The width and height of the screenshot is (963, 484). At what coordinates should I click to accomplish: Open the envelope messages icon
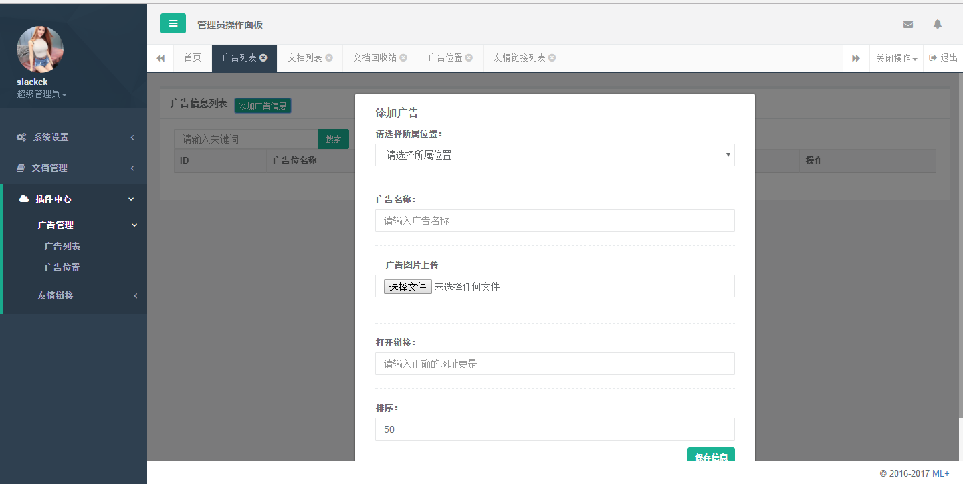(907, 24)
